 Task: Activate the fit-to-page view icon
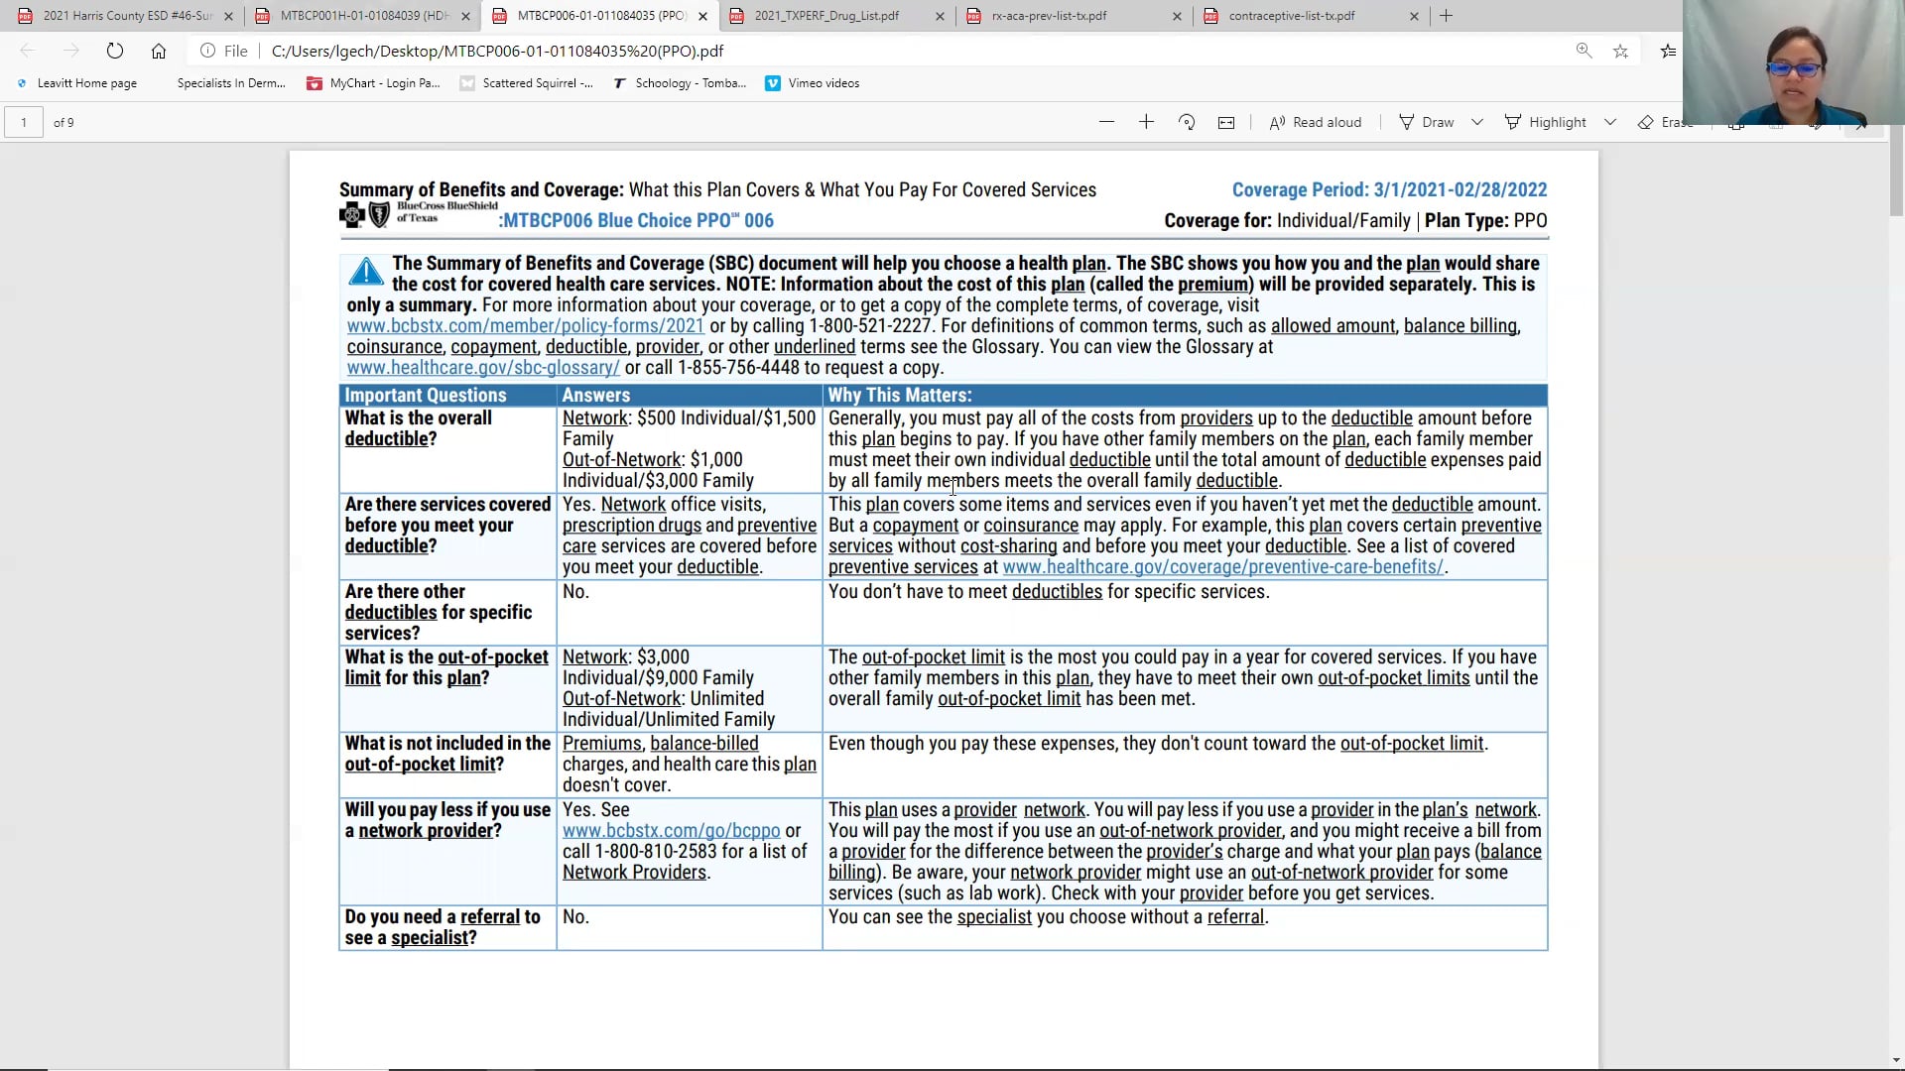(1225, 122)
